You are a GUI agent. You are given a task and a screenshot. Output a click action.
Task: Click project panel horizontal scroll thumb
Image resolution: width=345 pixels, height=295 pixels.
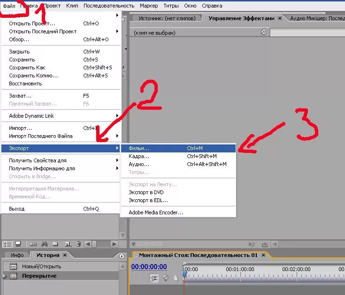(x=94, y=244)
